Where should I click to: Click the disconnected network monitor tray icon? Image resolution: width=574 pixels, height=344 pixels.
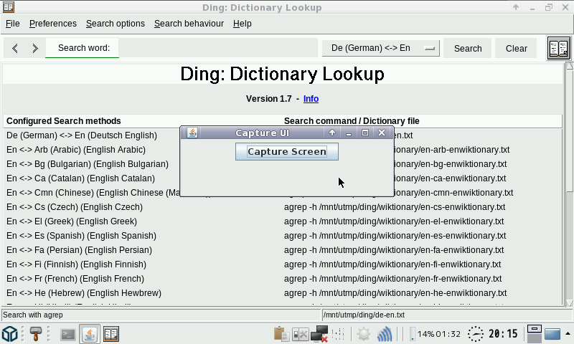(x=319, y=334)
